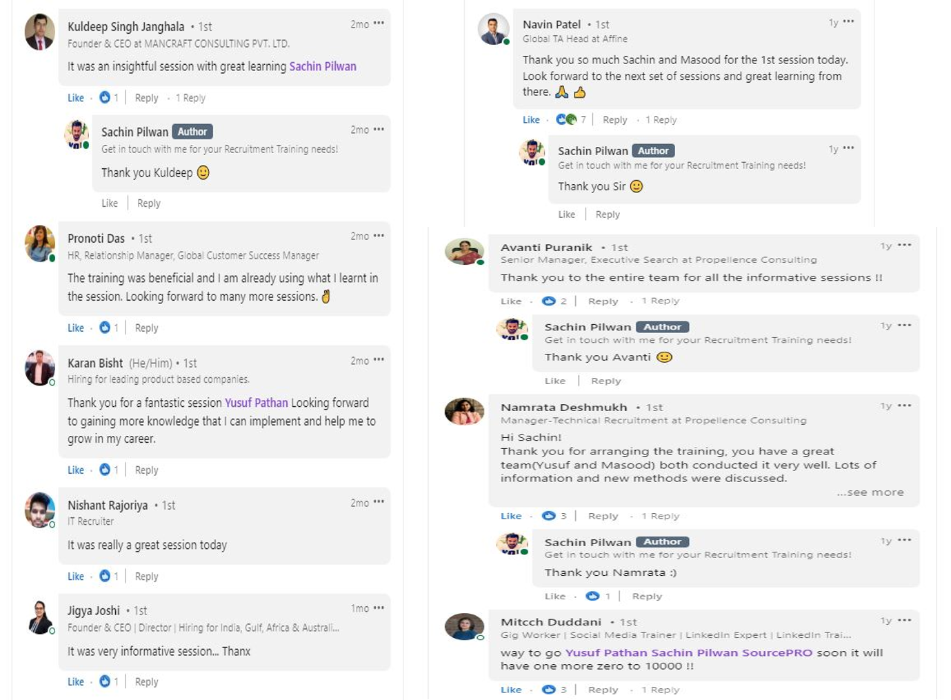Screen dimensions: 951x700
Task: Click the like reaction icon under Namrata Deshmukh's comment
Action: 549,516
